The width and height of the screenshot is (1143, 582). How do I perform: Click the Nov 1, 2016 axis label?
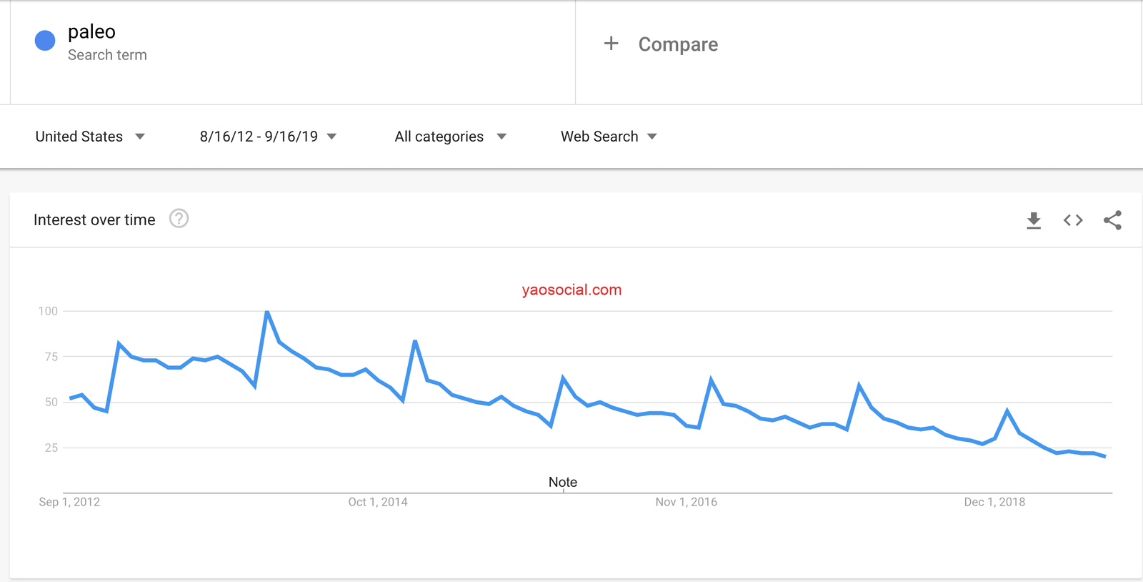point(686,502)
